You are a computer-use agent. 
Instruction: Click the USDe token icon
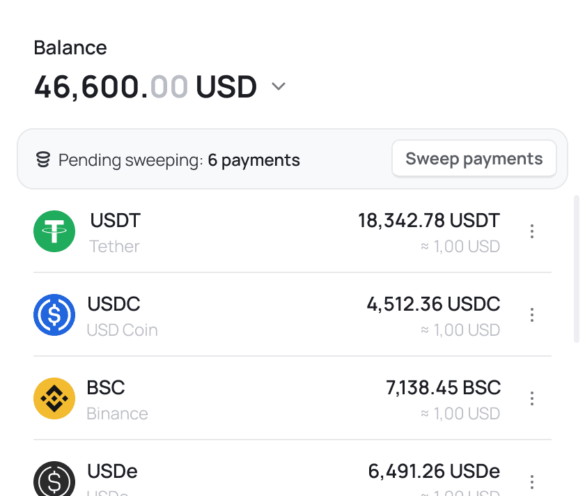click(x=54, y=479)
